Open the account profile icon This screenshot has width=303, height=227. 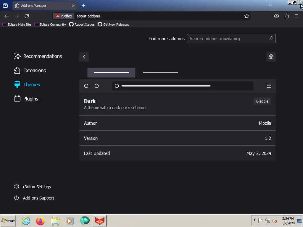[x=276, y=16]
